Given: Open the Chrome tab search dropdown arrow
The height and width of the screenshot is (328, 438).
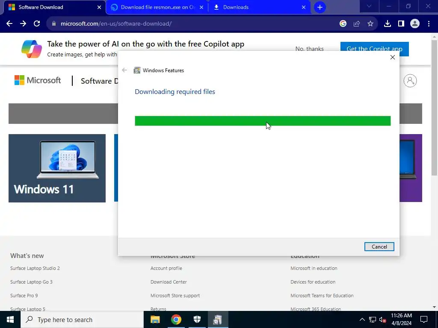Looking at the screenshot, I should pyautogui.click(x=369, y=6).
